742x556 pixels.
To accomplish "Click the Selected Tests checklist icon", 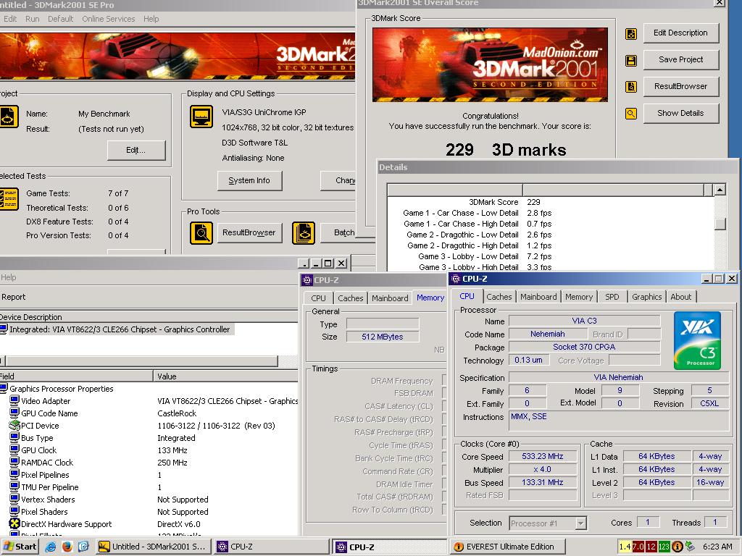I will pyautogui.click(x=9, y=199).
